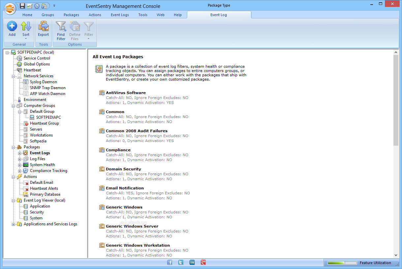402x269 pixels.
Task: Open the Generic Windows Server package
Action: click(132, 226)
